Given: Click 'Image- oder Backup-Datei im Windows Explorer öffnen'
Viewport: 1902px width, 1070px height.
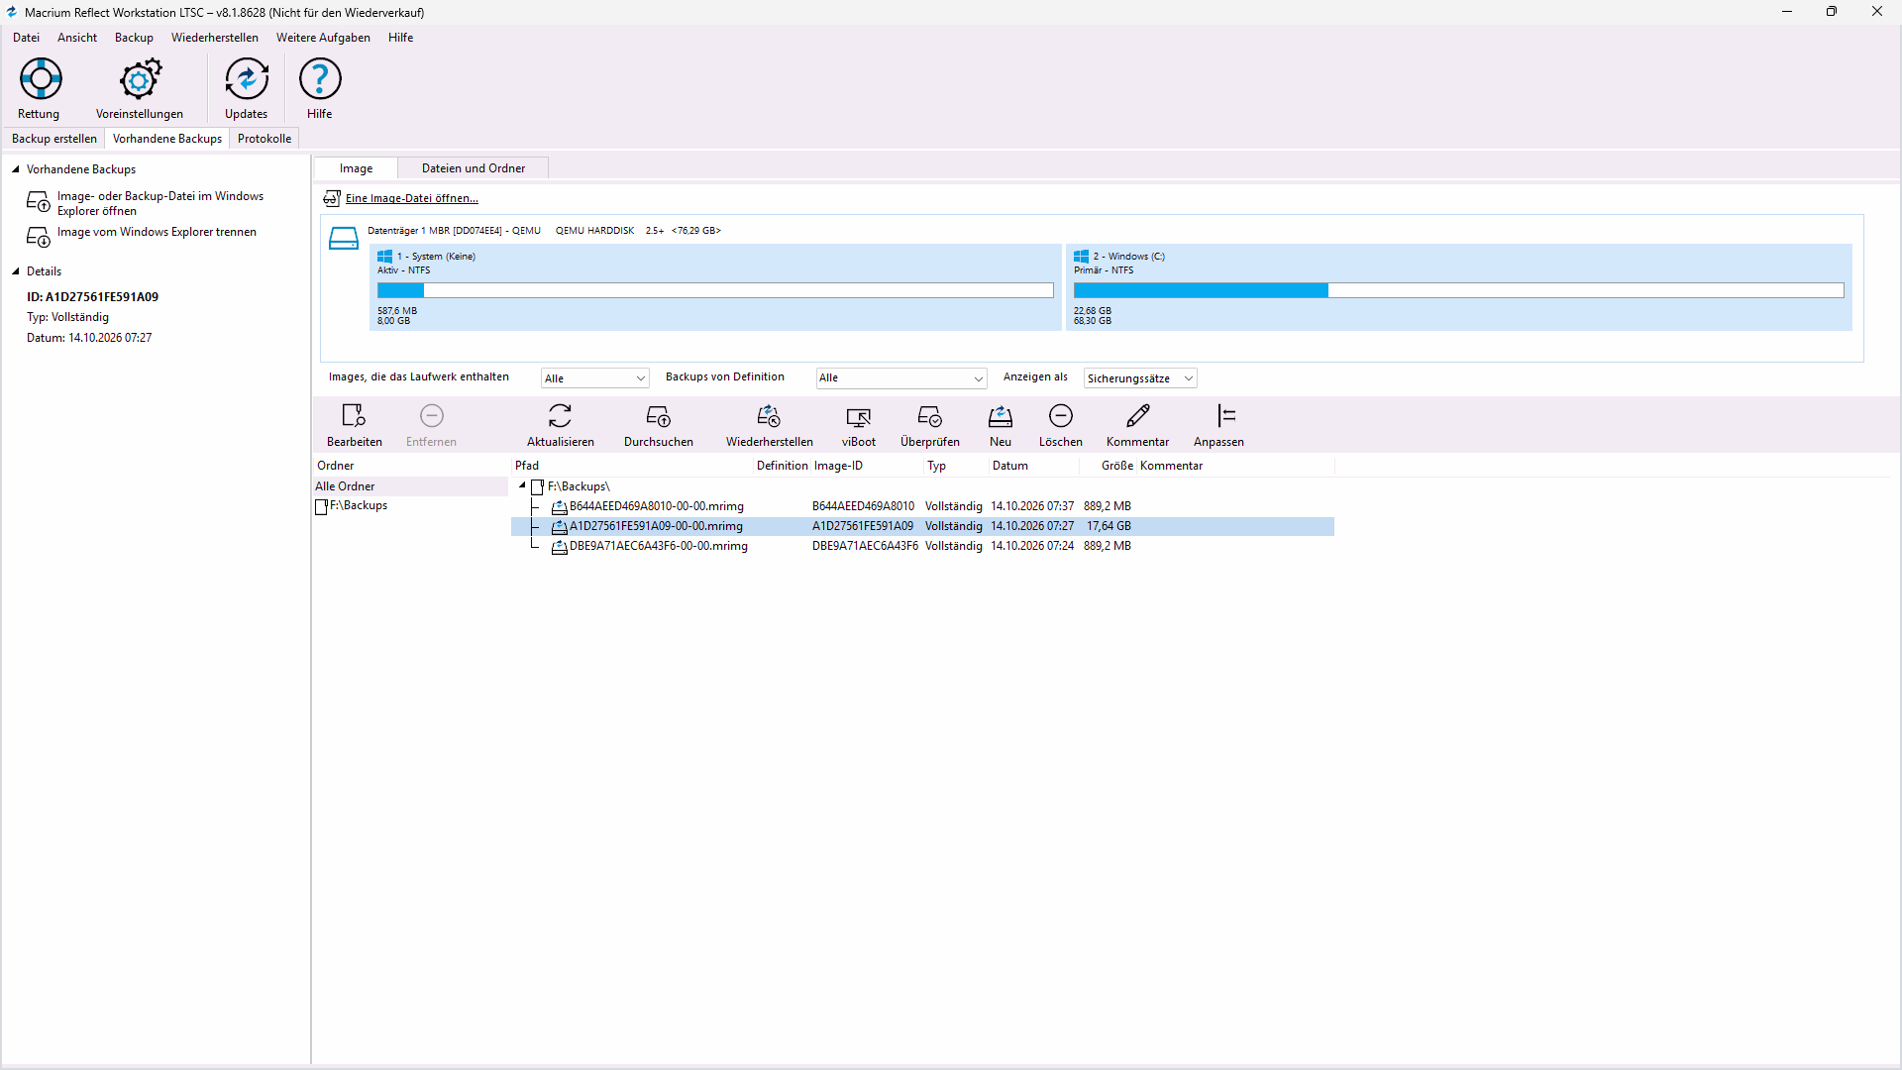Looking at the screenshot, I should 160,203.
